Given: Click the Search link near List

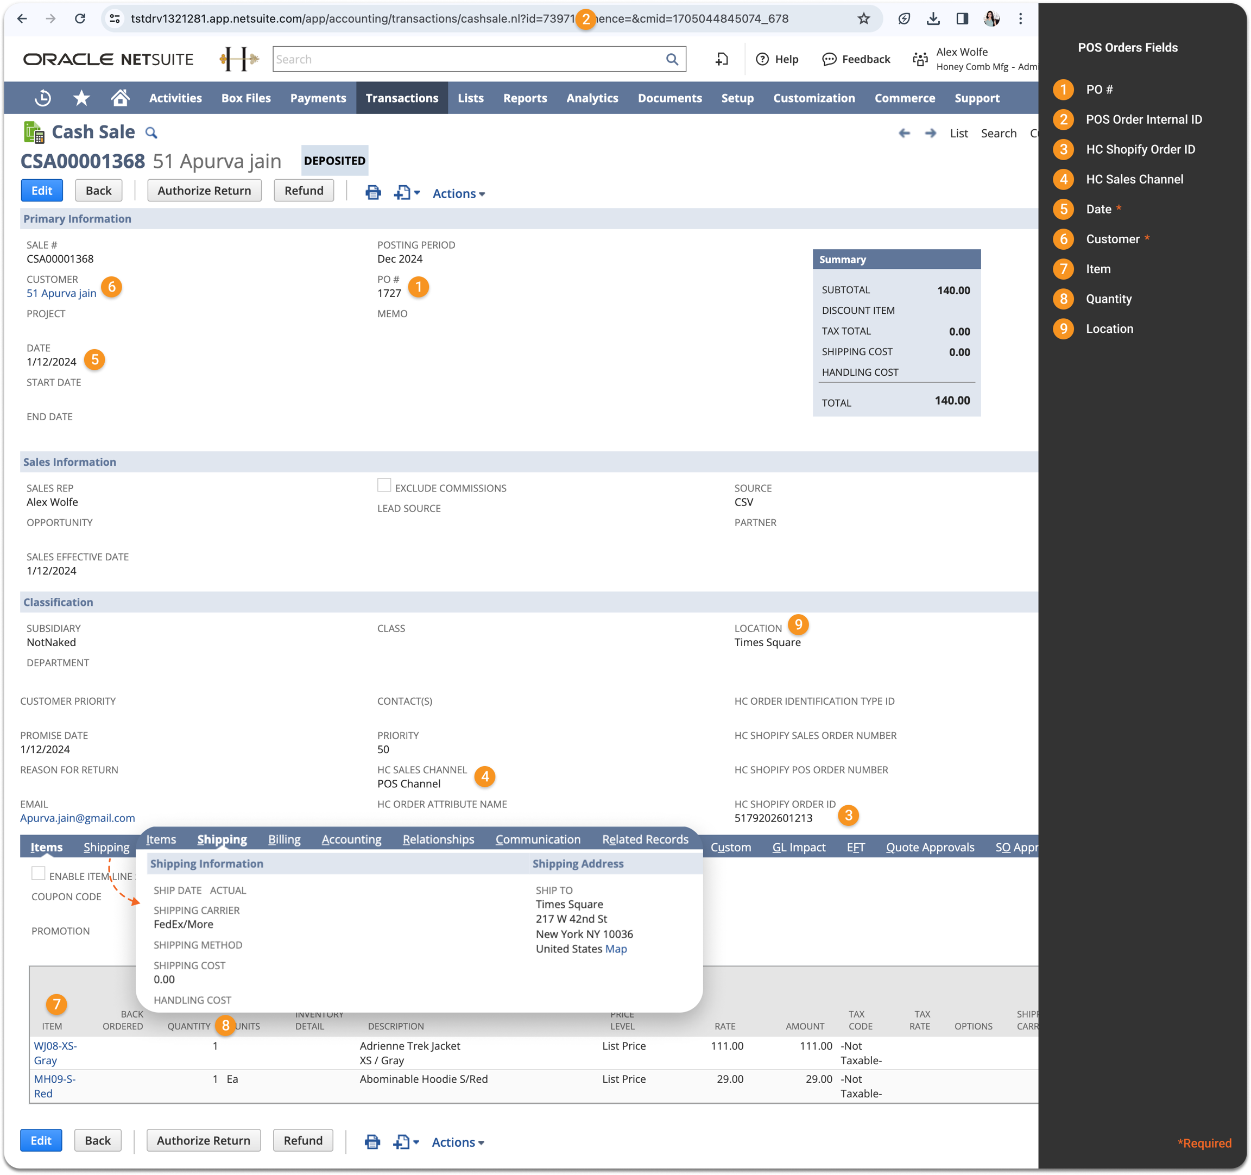Looking at the screenshot, I should 999,134.
